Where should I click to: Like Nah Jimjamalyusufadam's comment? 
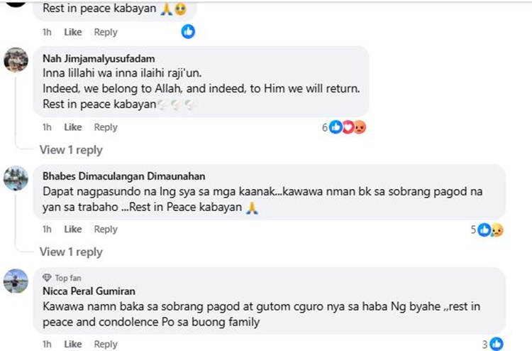[73, 127]
